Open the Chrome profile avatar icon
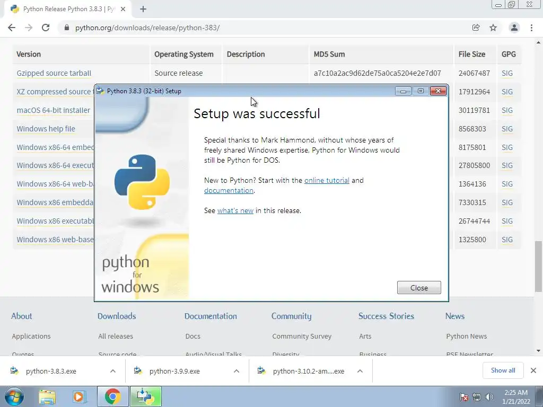 [x=514, y=28]
